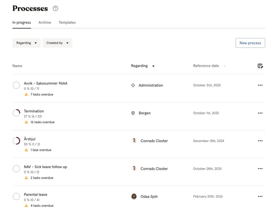The image size is (270, 211).
Task: Click the 27% progress ring for Termination
Action: (17, 113)
